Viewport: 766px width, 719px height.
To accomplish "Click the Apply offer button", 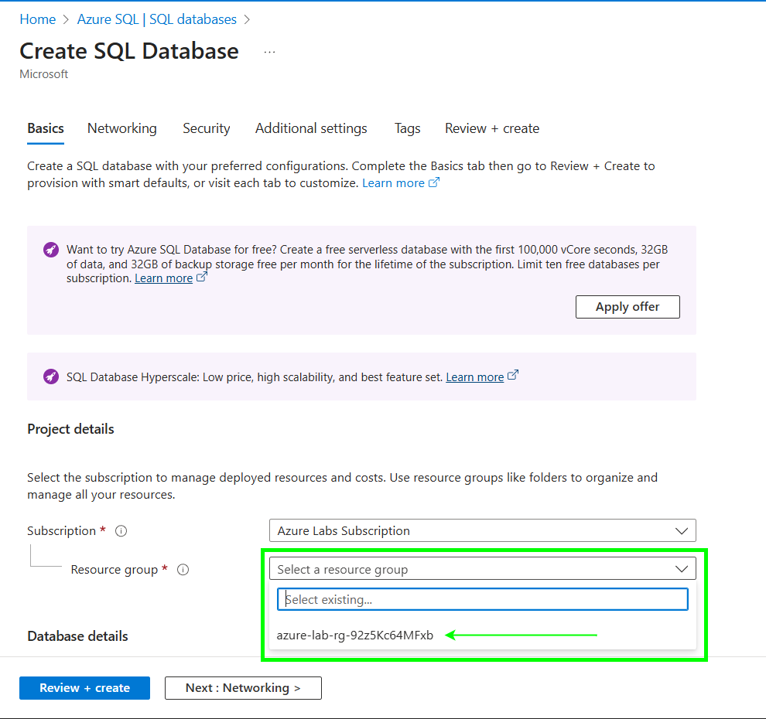I will pyautogui.click(x=628, y=307).
